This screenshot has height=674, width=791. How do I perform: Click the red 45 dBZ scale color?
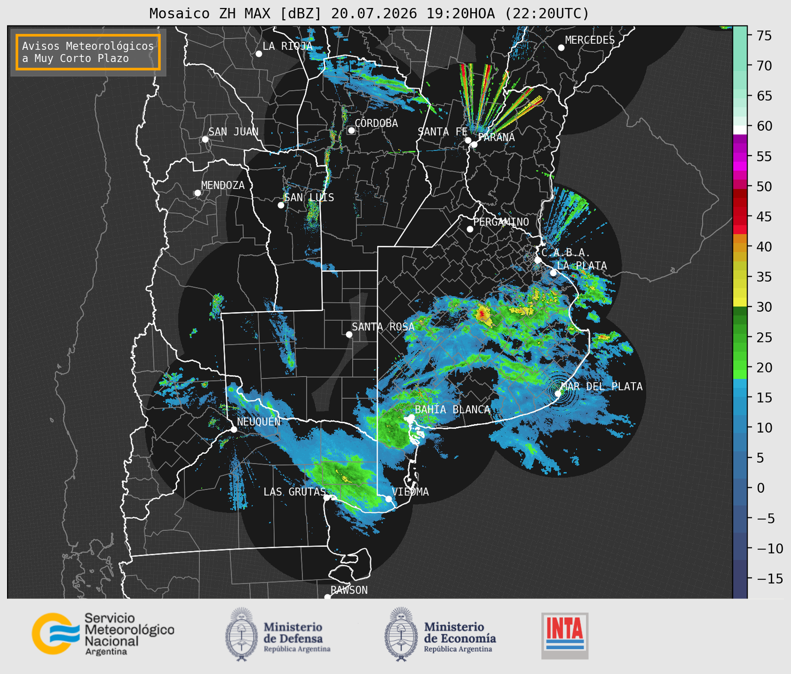pyautogui.click(x=740, y=217)
